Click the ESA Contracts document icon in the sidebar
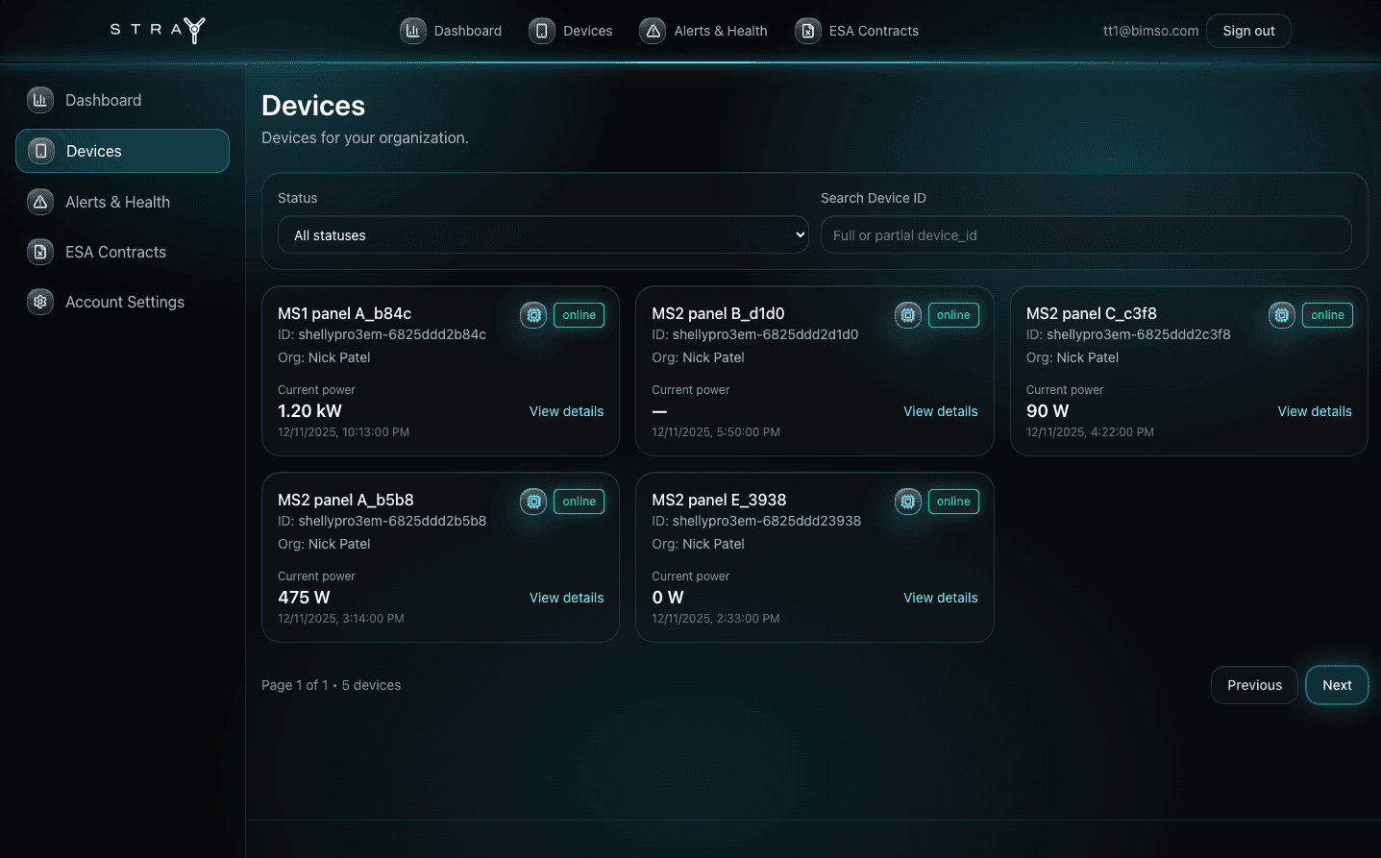The image size is (1381, 858). (x=39, y=252)
